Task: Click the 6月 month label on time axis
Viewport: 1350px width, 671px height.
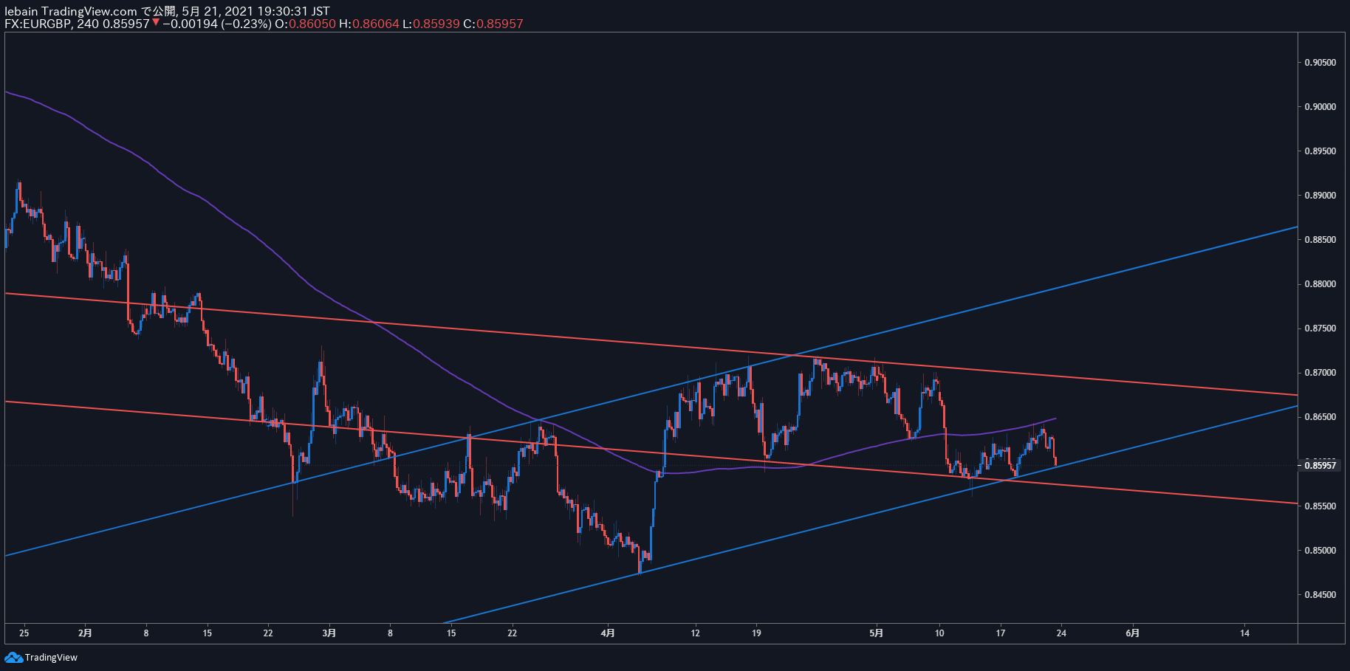Action: point(1133,633)
